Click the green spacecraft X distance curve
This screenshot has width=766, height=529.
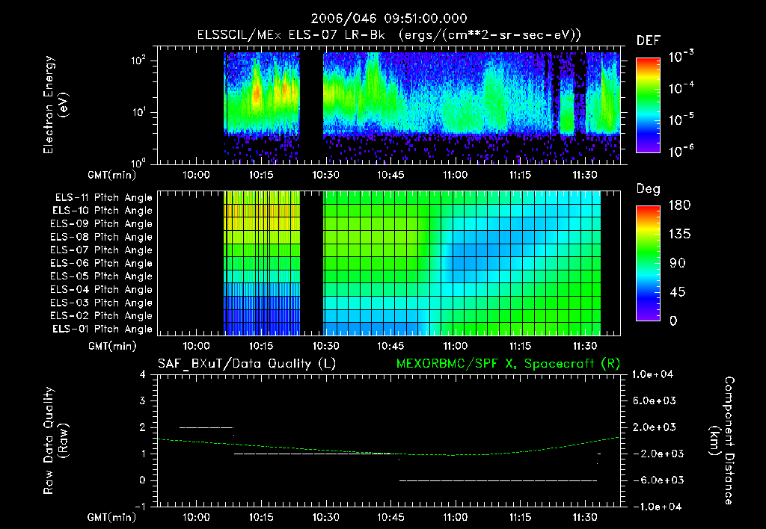388,454
